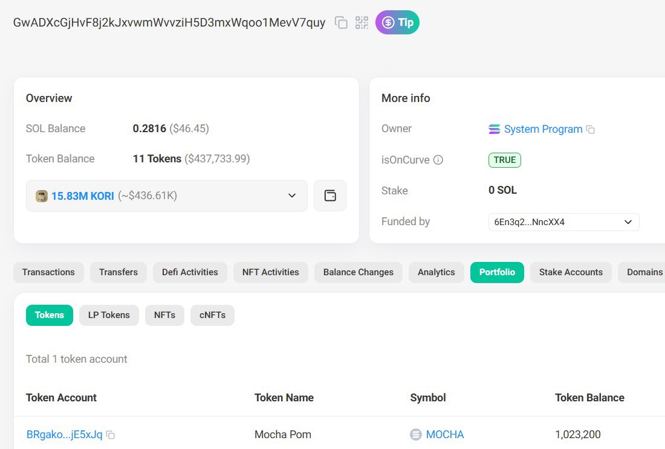Click the Mocha Pom token name

pyautogui.click(x=283, y=435)
